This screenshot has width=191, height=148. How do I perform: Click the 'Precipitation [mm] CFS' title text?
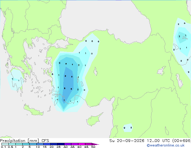24,141
